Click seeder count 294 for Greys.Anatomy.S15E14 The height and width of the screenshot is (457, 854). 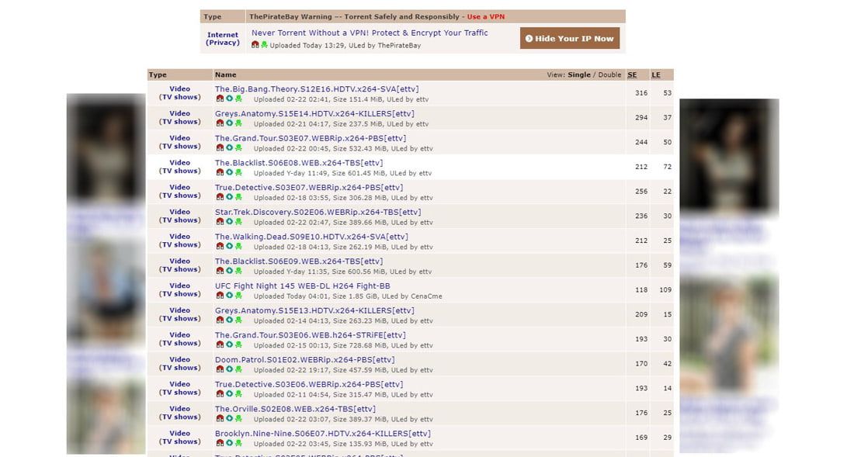641,117
